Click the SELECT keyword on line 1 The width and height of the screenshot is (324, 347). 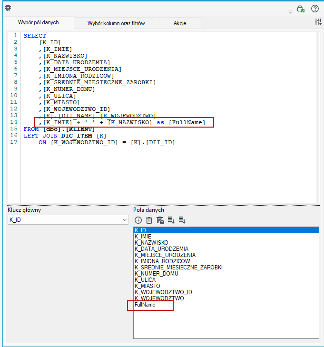tap(35, 36)
